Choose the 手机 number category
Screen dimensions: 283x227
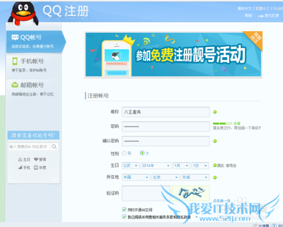pyautogui.click(x=24, y=168)
